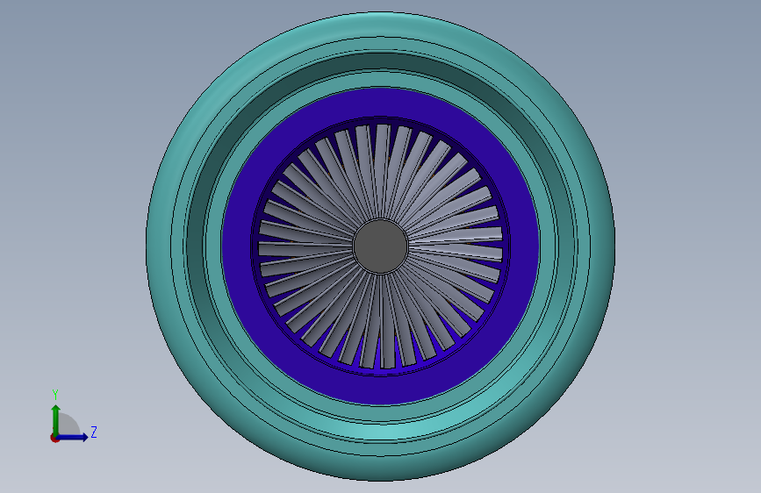Screen dimensions: 761x493
Task: Click the gray center hub of the fan
Action: click(x=381, y=246)
